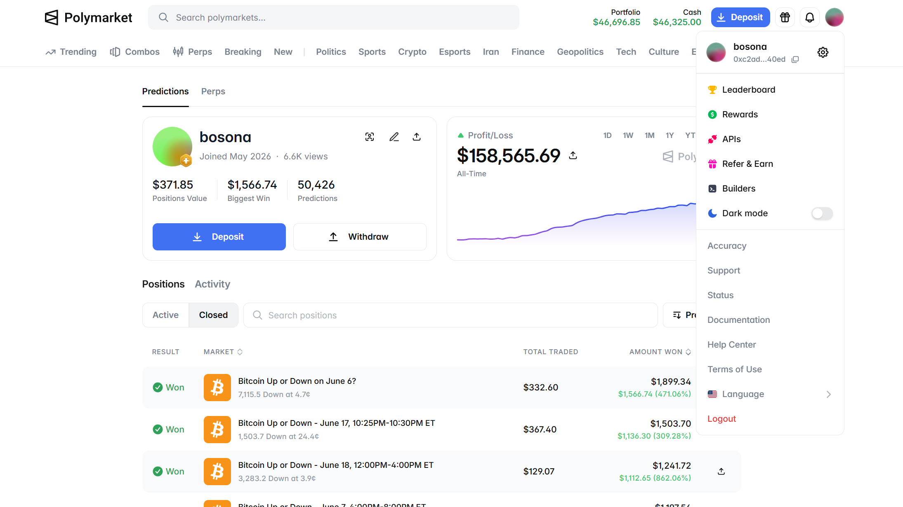Open the Help Center link
Viewport: 903px width, 507px height.
pos(731,345)
